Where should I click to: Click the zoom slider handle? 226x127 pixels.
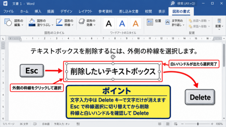tap(198, 124)
